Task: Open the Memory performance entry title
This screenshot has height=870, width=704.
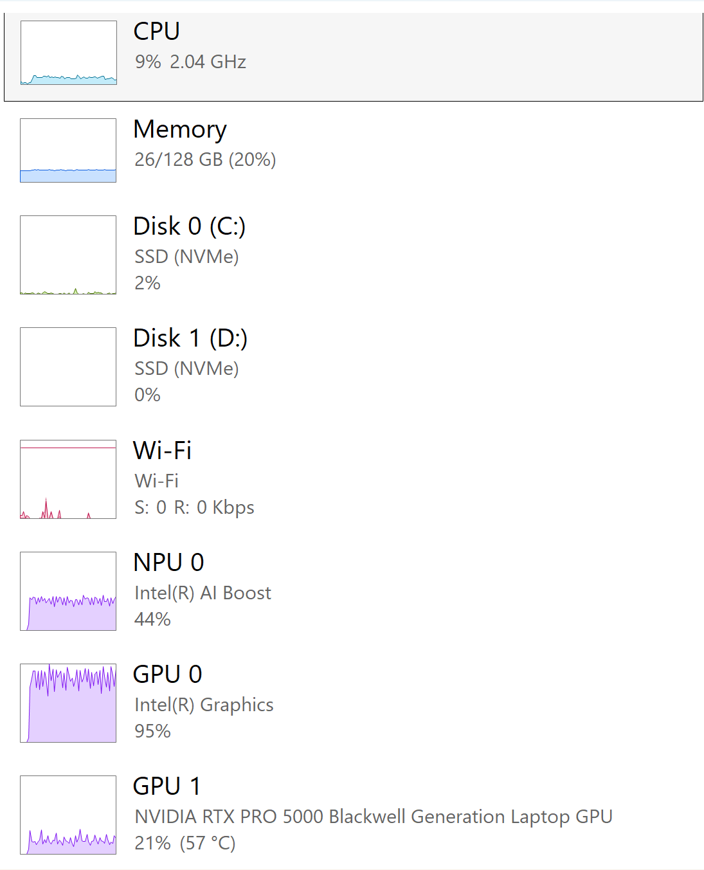Action: (180, 129)
